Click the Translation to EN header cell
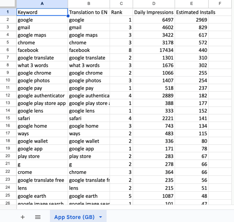 point(89,12)
